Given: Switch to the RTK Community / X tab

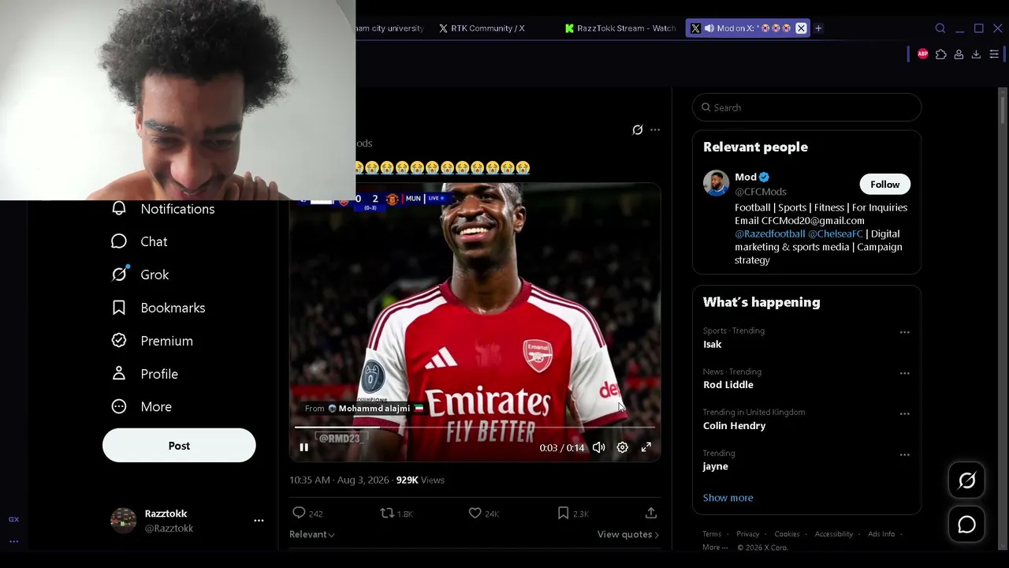Looking at the screenshot, I should pyautogui.click(x=482, y=28).
